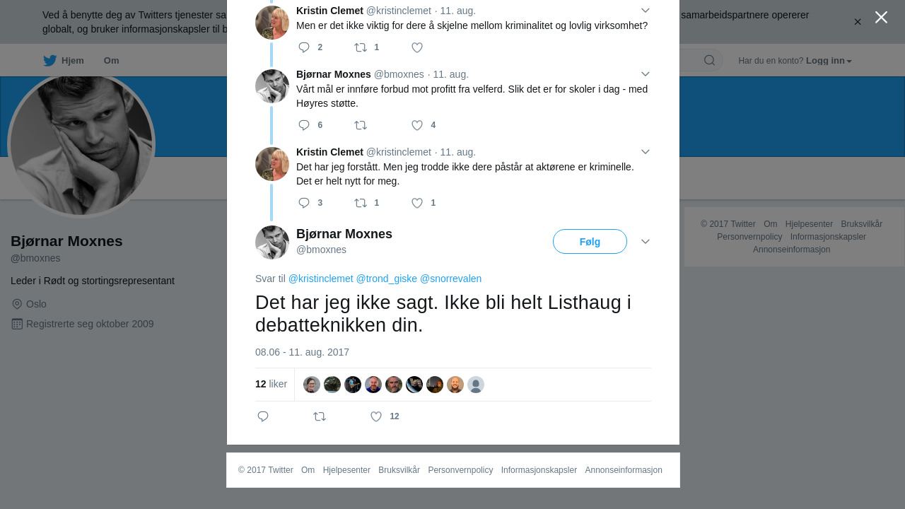Open options chevron on Kristin Clemet's top tweet
This screenshot has width=905, height=509.
click(x=646, y=10)
